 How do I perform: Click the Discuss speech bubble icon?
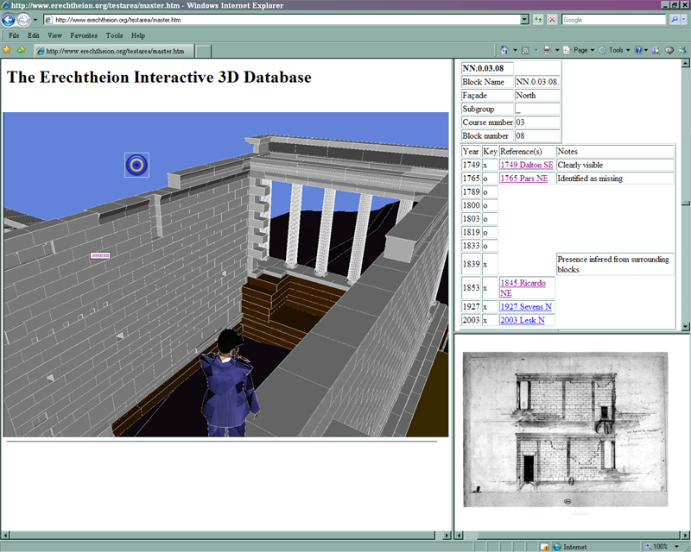[x=669, y=50]
